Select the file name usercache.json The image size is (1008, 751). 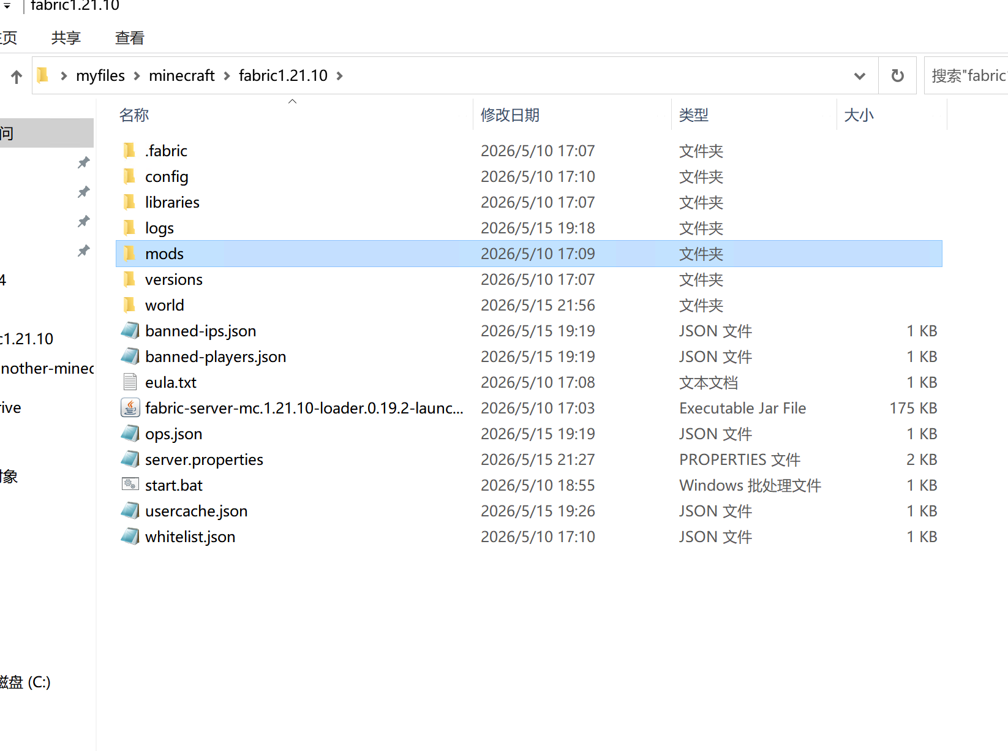(x=196, y=511)
